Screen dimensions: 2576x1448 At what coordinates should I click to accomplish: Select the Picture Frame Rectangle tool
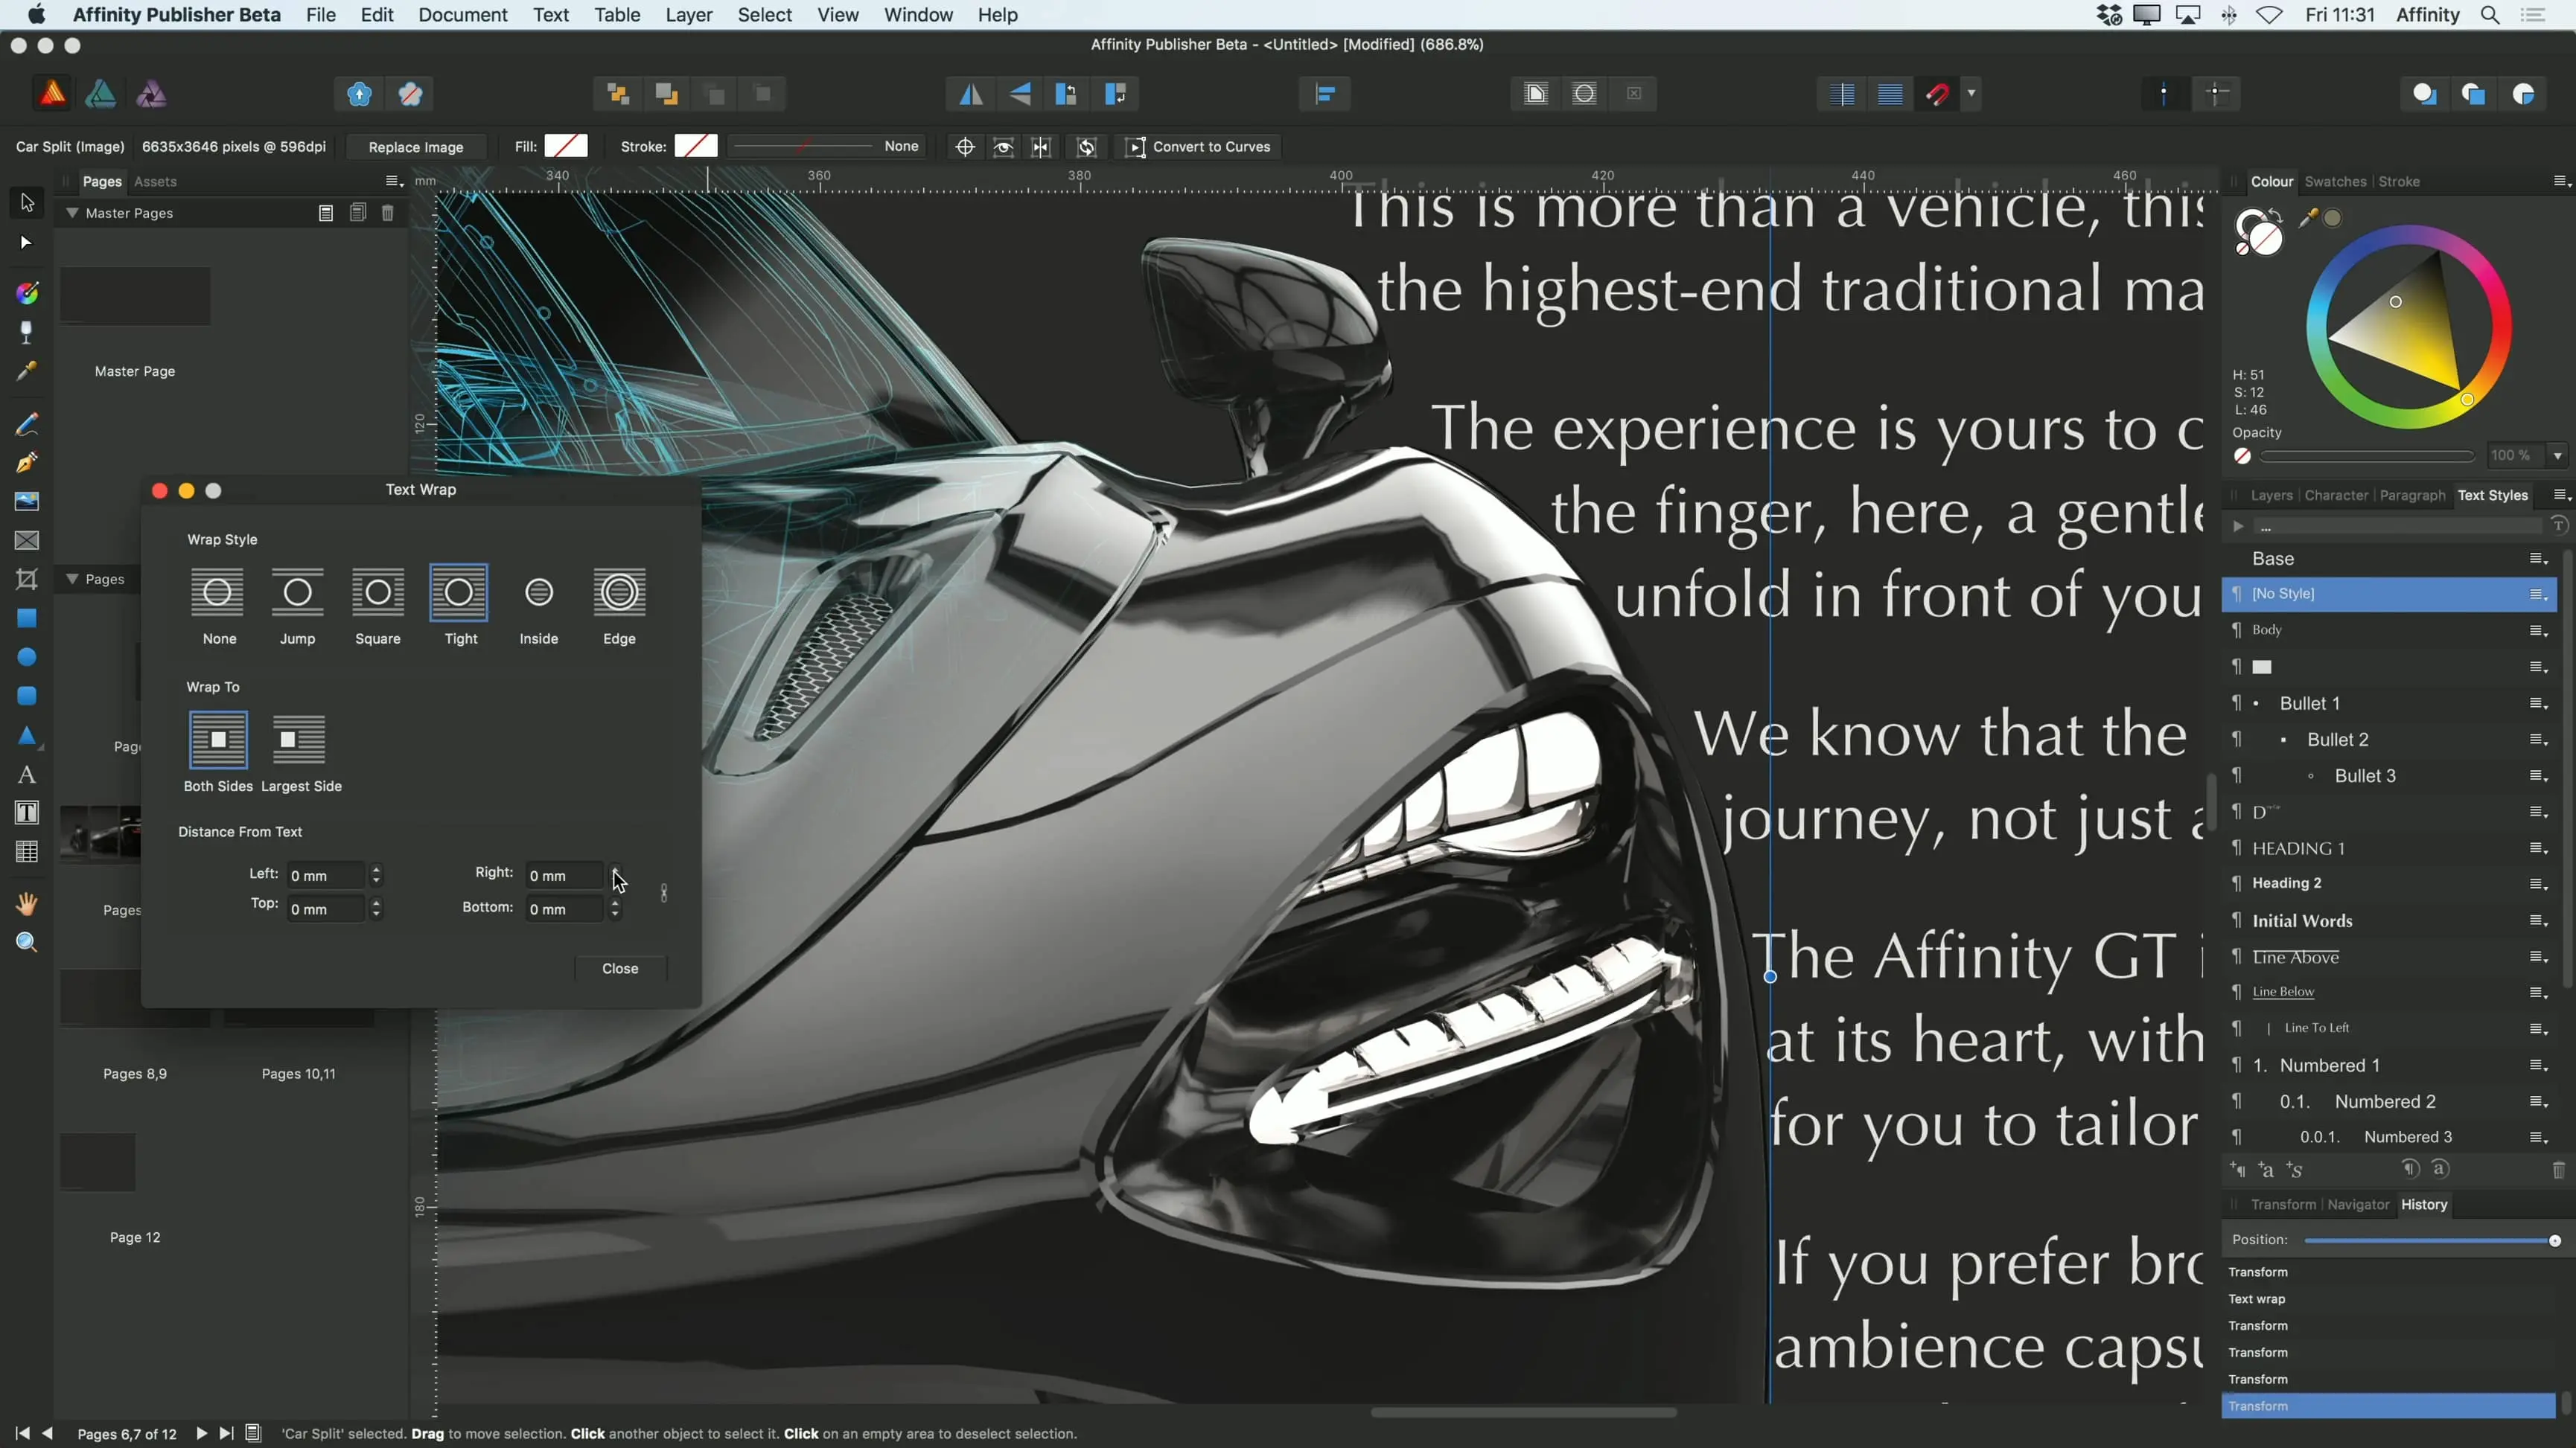27,541
